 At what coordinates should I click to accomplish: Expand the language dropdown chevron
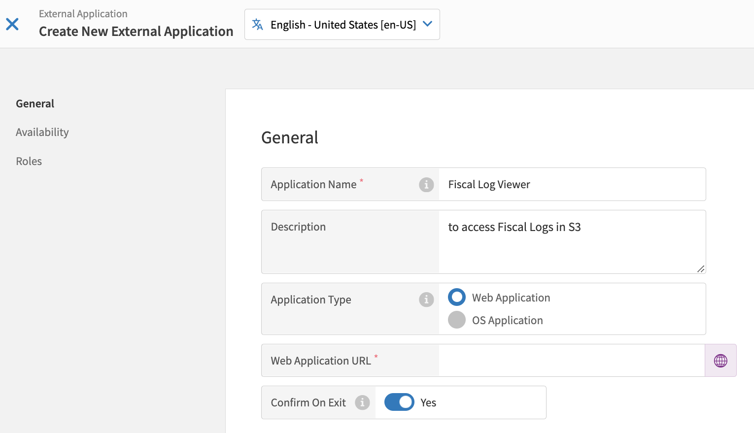pos(427,24)
